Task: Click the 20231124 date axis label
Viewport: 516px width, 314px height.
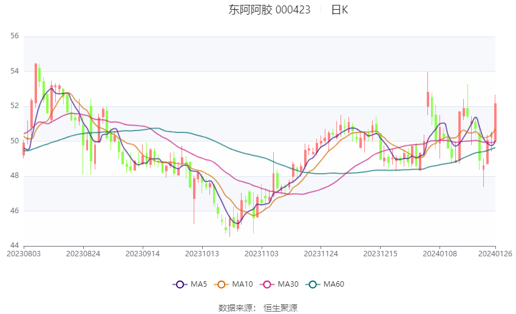Action: click(321, 254)
